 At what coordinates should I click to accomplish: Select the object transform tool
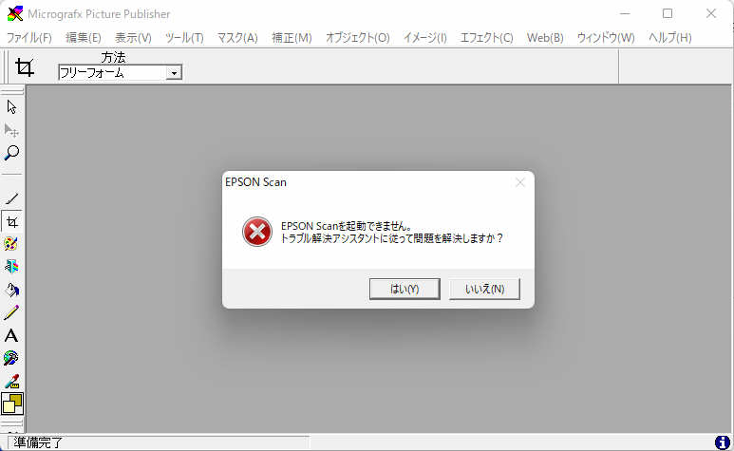(x=11, y=130)
